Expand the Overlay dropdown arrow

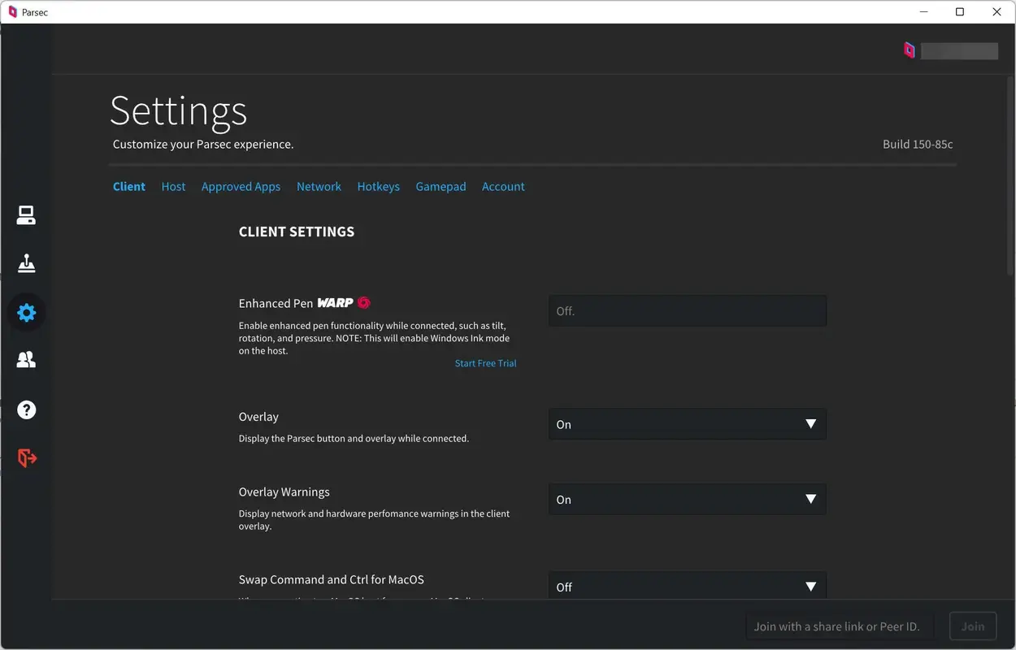click(810, 423)
